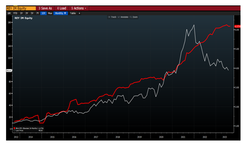Click the 98.60 last price axis tag
Viewport: 244px width, 144px height.
pyautogui.click(x=9, y=70)
